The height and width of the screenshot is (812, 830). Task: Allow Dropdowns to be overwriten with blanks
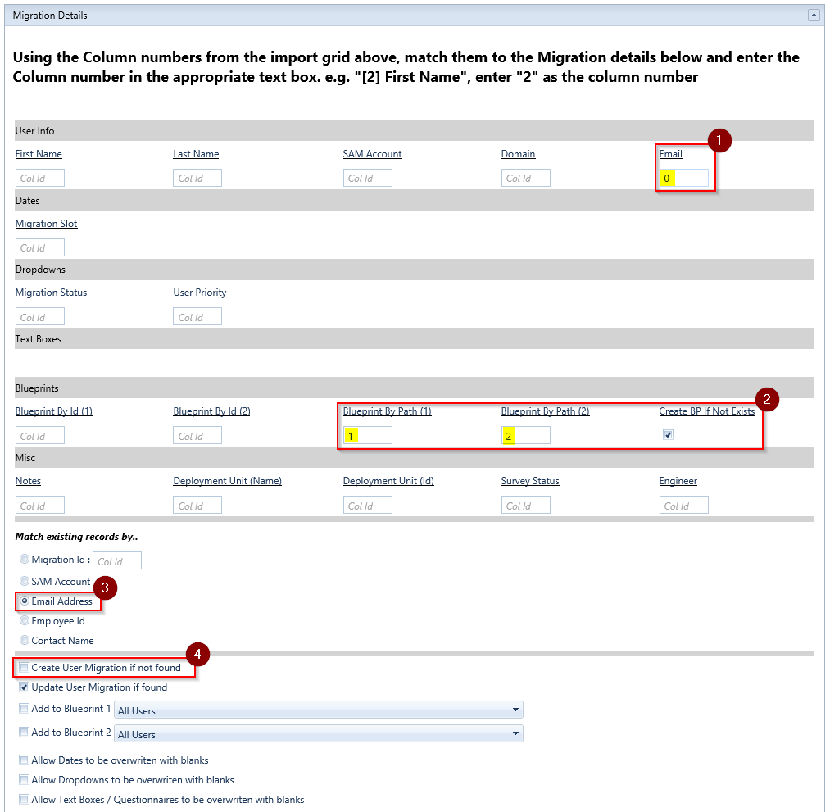click(x=24, y=780)
